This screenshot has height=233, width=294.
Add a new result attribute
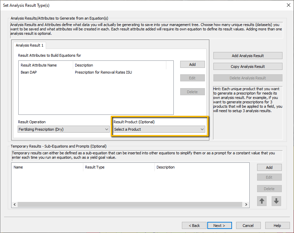click(192, 64)
